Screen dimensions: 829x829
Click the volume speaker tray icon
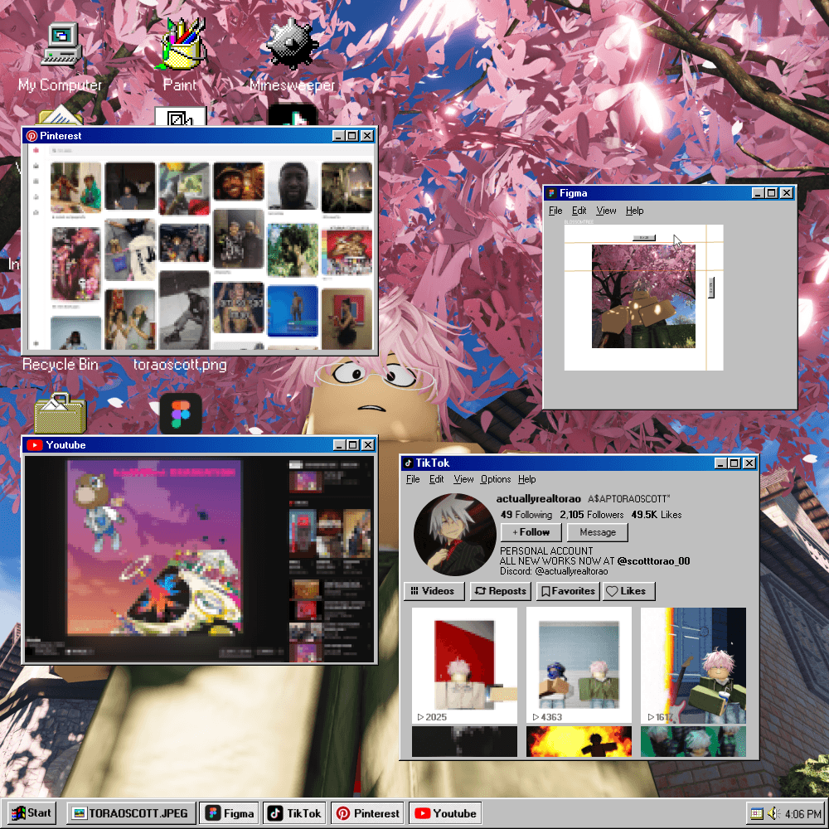click(773, 814)
